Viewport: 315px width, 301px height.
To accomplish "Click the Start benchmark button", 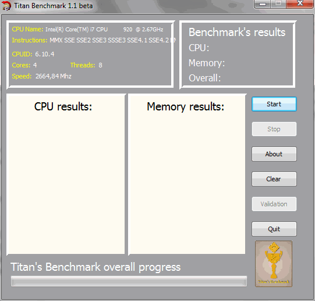I will click(x=274, y=104).
